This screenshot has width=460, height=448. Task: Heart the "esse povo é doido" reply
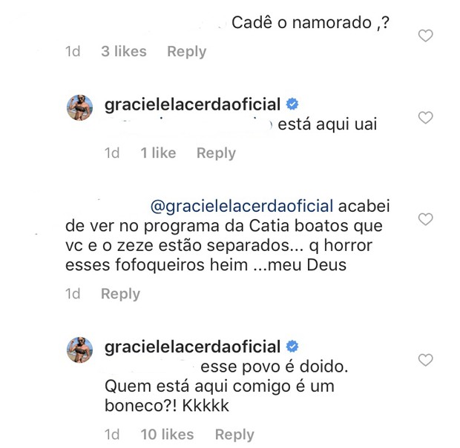(x=426, y=360)
